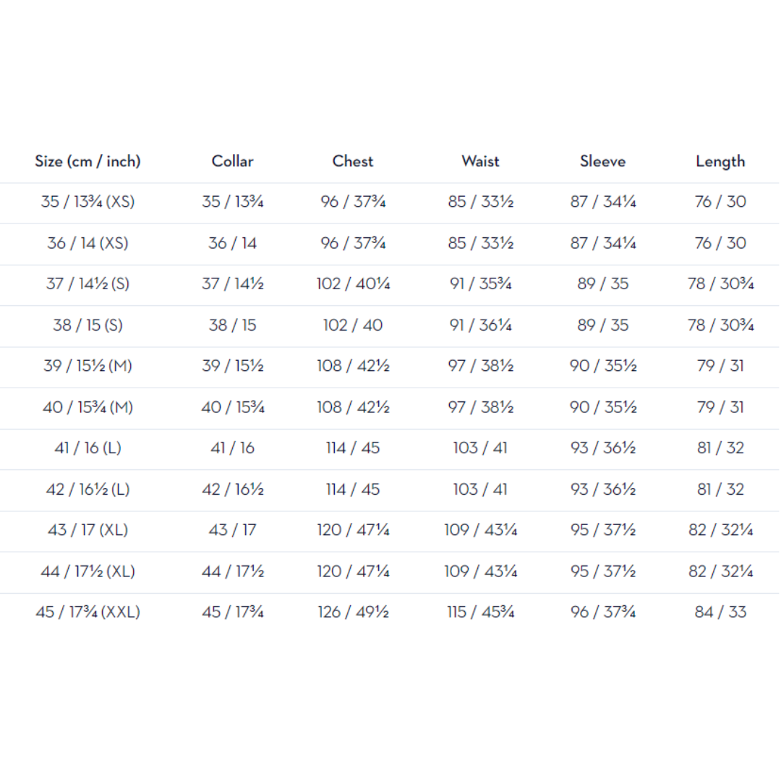This screenshot has width=781, height=781.
Task: Click the 84 / 33 length value
Action: 720,613
